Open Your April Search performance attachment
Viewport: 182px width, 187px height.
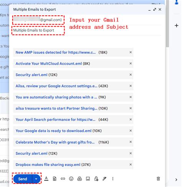tap(55, 120)
